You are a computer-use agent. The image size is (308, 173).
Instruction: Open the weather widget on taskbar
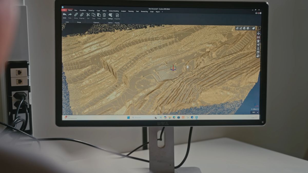tap(71, 117)
